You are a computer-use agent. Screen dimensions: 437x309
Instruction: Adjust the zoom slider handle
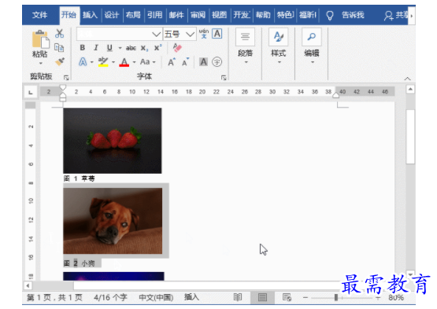click(x=336, y=297)
